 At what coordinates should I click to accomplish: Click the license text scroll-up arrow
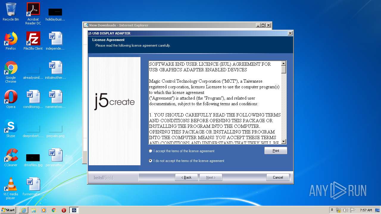pos(284,63)
